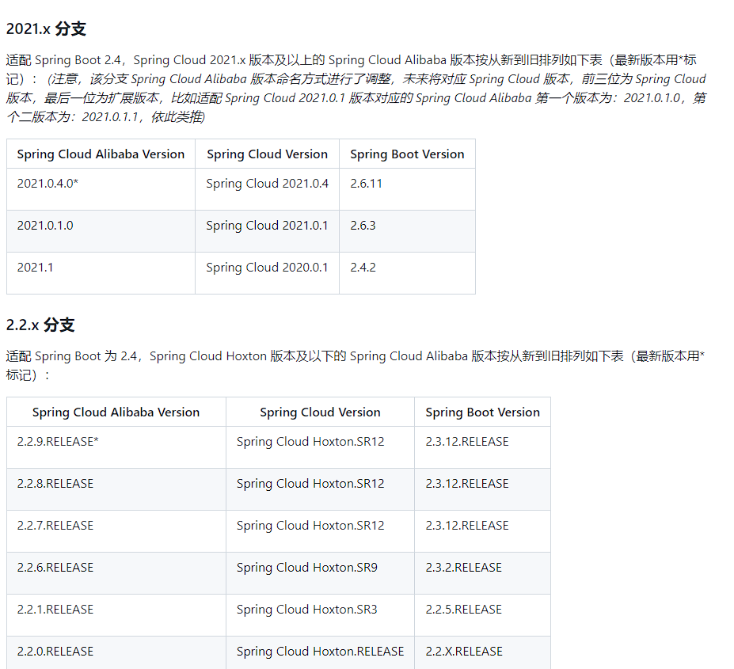Click Hoxton.SR12 in the 2.2.8.RELEASE row
The width and height of the screenshot is (734, 669).
(320, 489)
